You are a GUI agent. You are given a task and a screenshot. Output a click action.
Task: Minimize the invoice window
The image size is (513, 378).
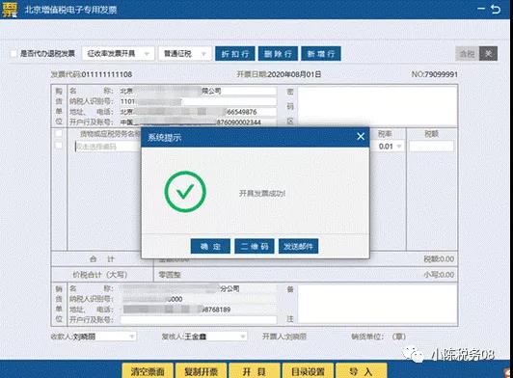(x=481, y=9)
